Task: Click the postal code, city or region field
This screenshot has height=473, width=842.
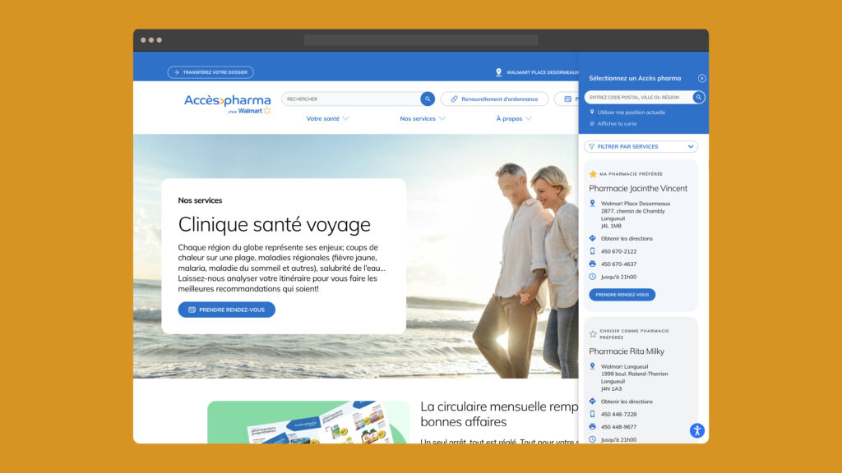Action: (638, 97)
